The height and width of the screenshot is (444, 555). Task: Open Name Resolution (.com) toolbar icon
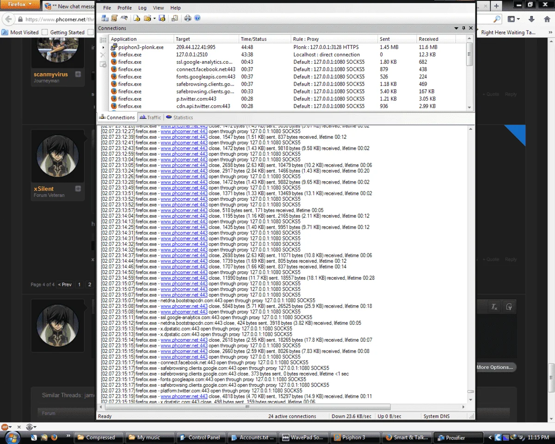click(x=124, y=18)
